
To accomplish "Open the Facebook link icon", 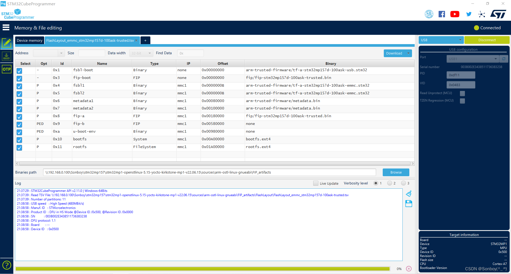I will pos(442,14).
